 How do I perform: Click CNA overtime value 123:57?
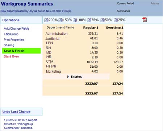pos(118,62)
